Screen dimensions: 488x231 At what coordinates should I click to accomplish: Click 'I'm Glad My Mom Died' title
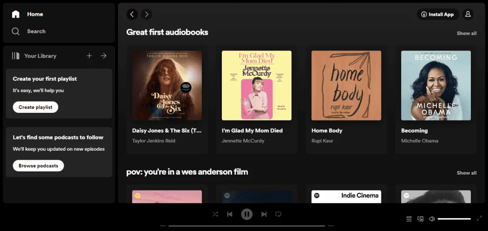coord(253,130)
